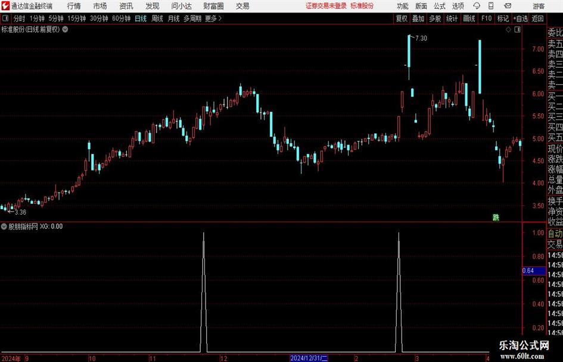Open the 问小达 menu
The width and height of the screenshot is (563, 362).
tap(181, 6)
